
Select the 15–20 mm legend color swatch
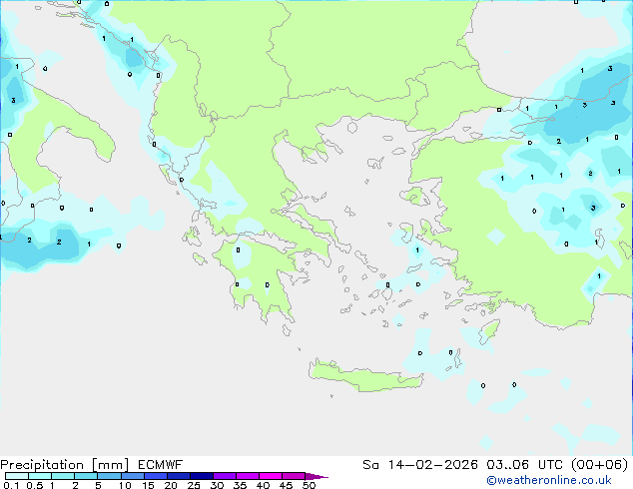[x=155, y=476]
